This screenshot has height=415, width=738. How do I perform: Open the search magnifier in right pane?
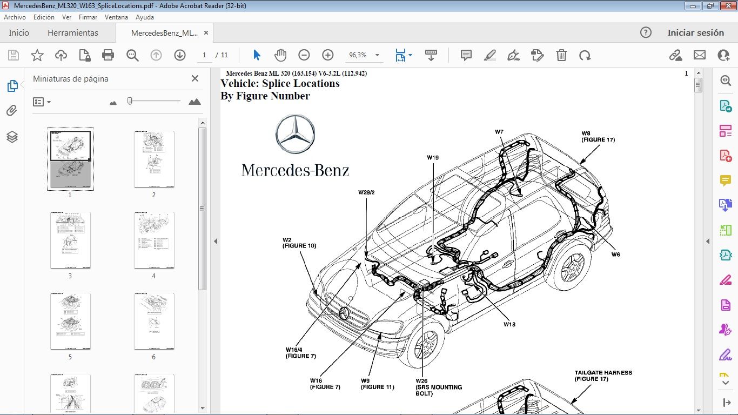725,80
